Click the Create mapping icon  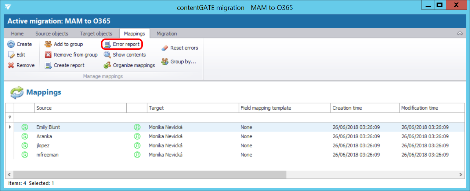click(11, 44)
